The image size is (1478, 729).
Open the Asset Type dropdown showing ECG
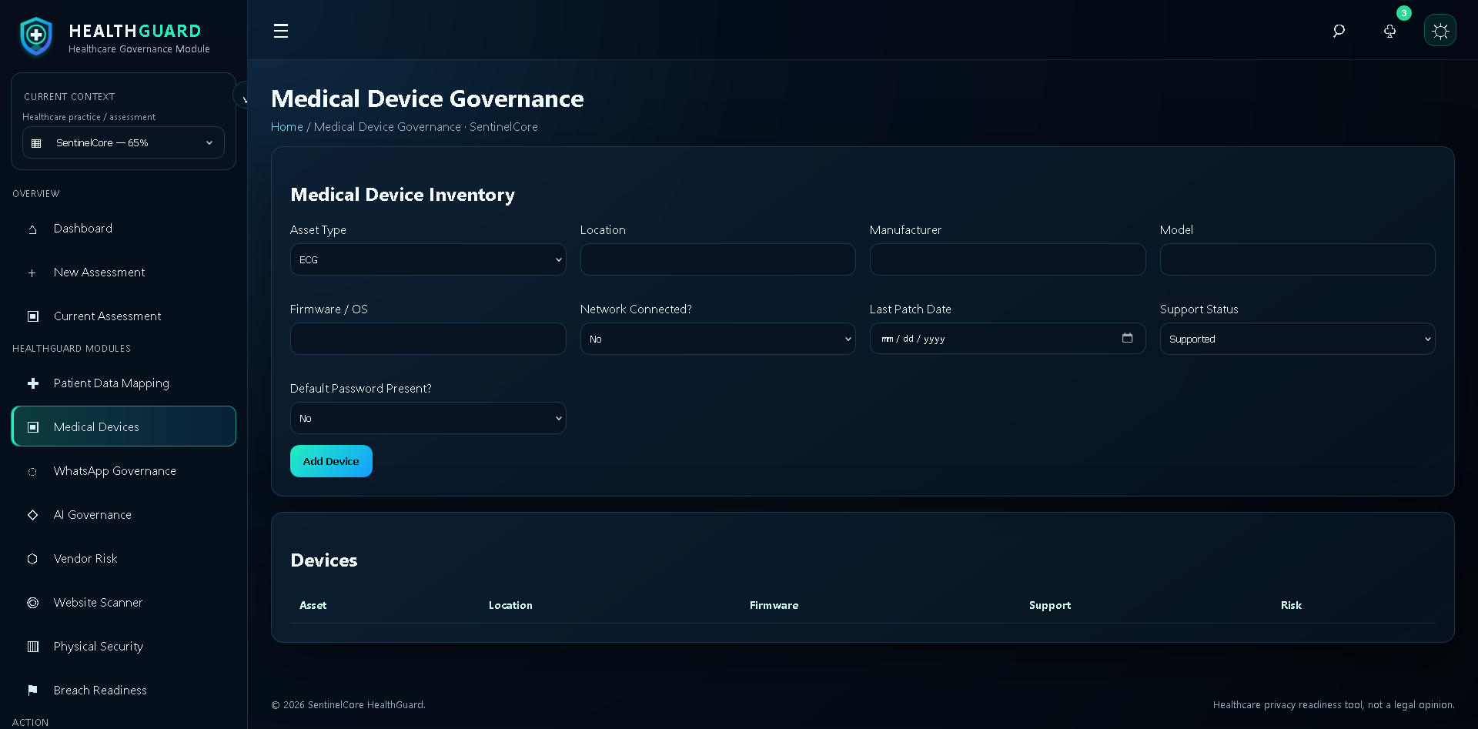click(428, 259)
